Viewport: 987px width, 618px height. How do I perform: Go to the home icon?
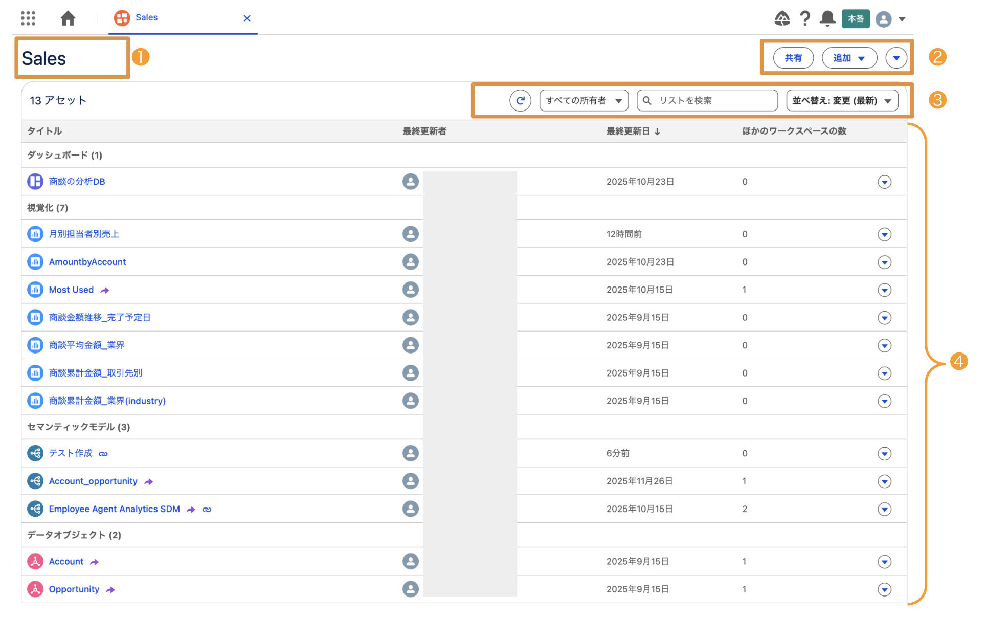click(68, 18)
